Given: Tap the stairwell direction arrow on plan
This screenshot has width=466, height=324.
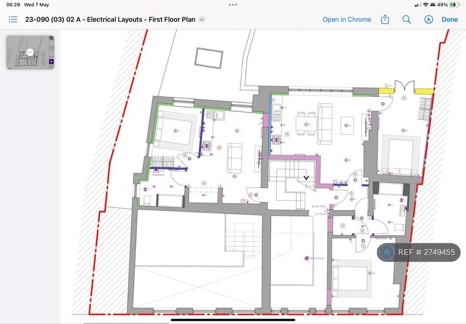Looking at the screenshot, I should click(307, 178).
